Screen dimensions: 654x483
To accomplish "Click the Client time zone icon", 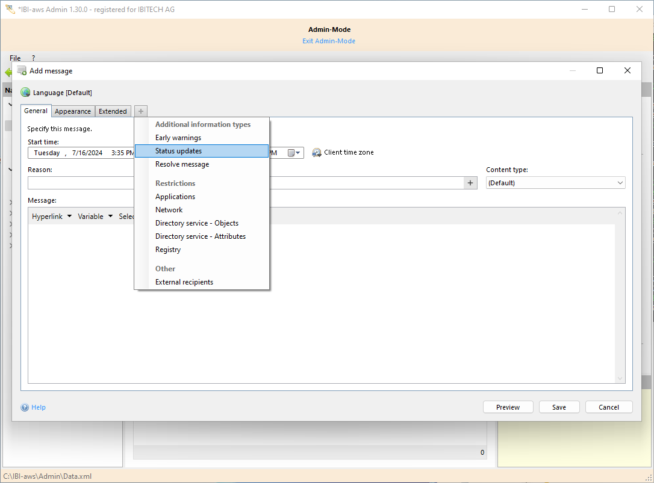I will (317, 153).
